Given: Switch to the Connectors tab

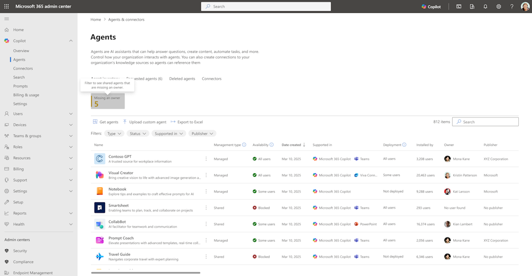Looking at the screenshot, I should 211,79.
